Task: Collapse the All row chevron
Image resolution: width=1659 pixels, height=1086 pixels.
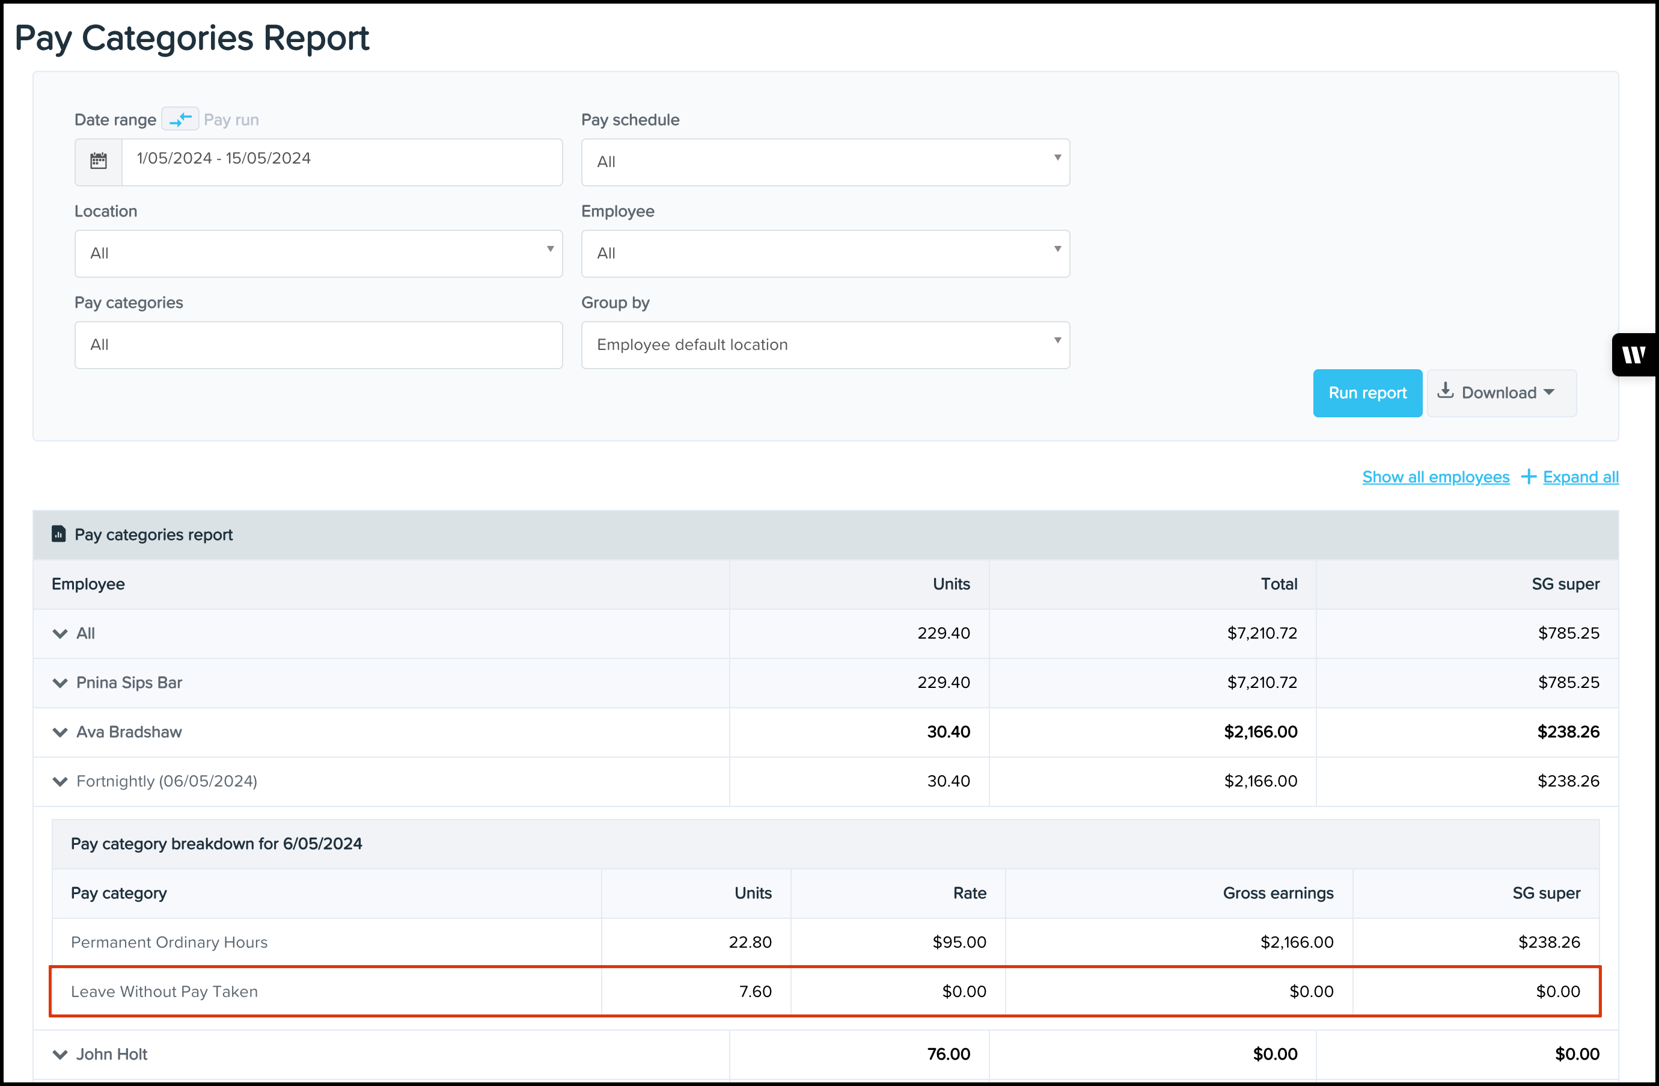Action: tap(60, 633)
